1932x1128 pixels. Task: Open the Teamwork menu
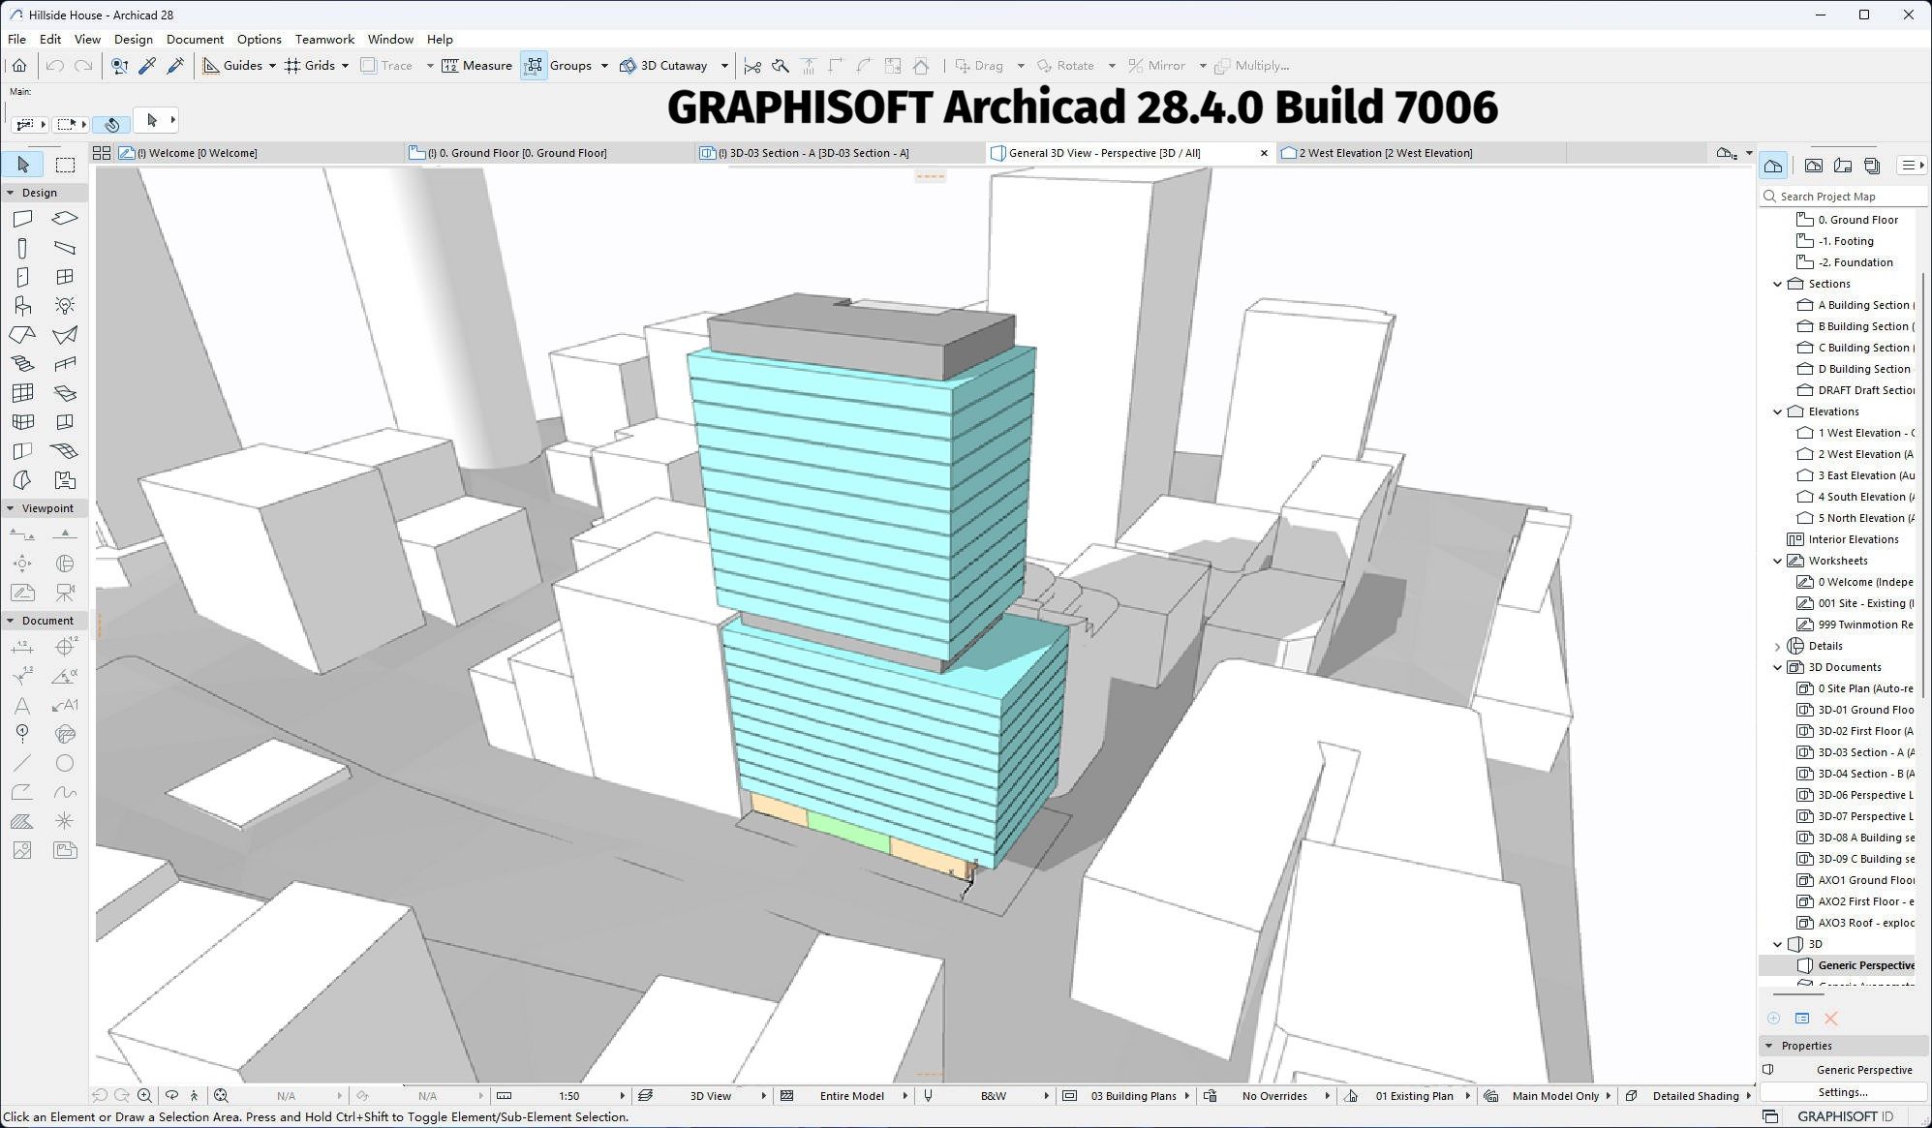[324, 40]
